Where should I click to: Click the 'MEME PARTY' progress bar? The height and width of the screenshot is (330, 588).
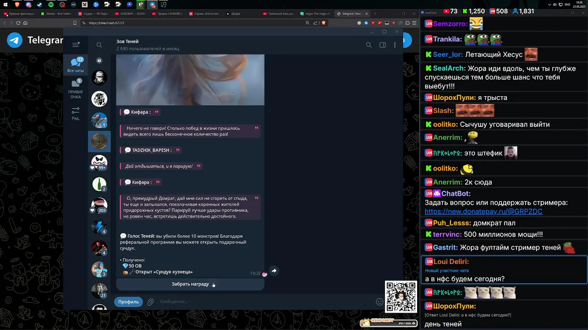tap(389, 322)
